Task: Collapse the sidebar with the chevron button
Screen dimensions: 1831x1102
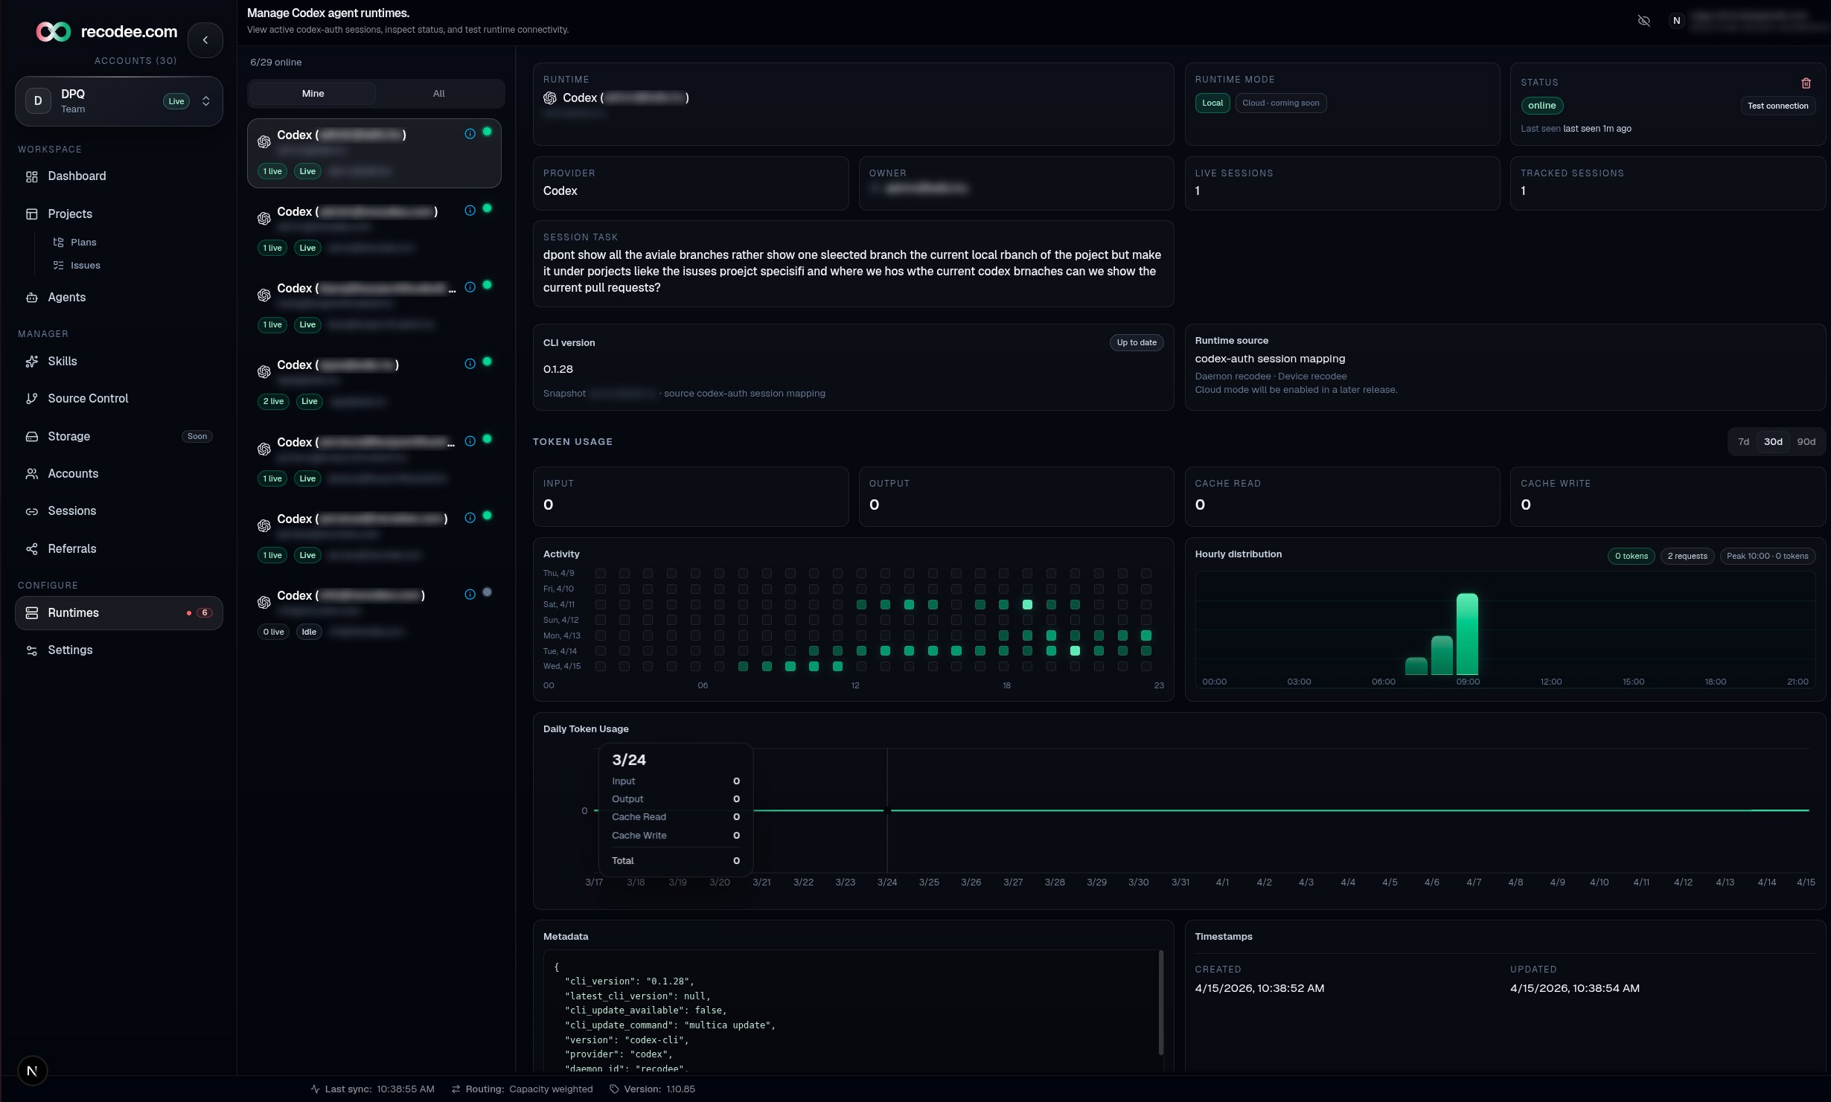Action: (x=205, y=40)
